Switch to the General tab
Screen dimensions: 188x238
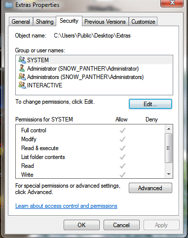pos(21,22)
